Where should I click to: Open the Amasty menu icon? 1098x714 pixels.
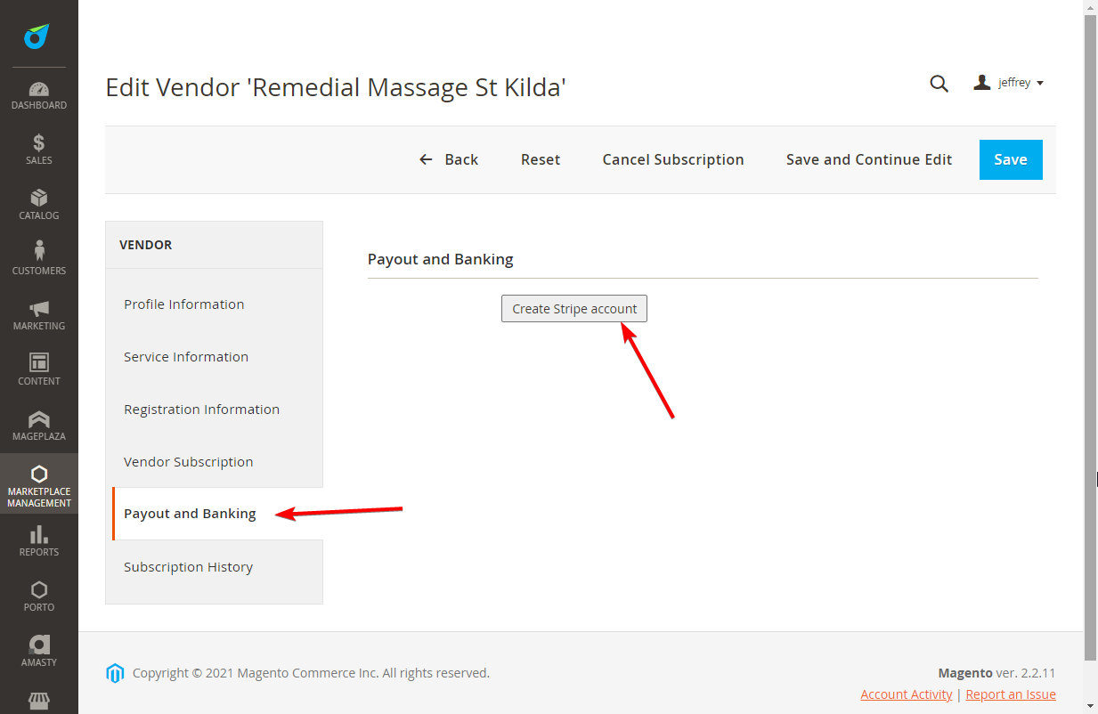point(39,645)
